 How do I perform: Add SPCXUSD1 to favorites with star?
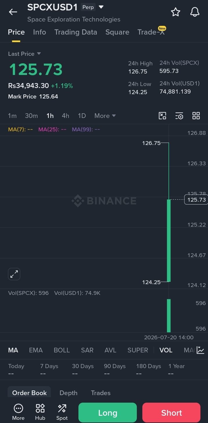[x=175, y=12]
